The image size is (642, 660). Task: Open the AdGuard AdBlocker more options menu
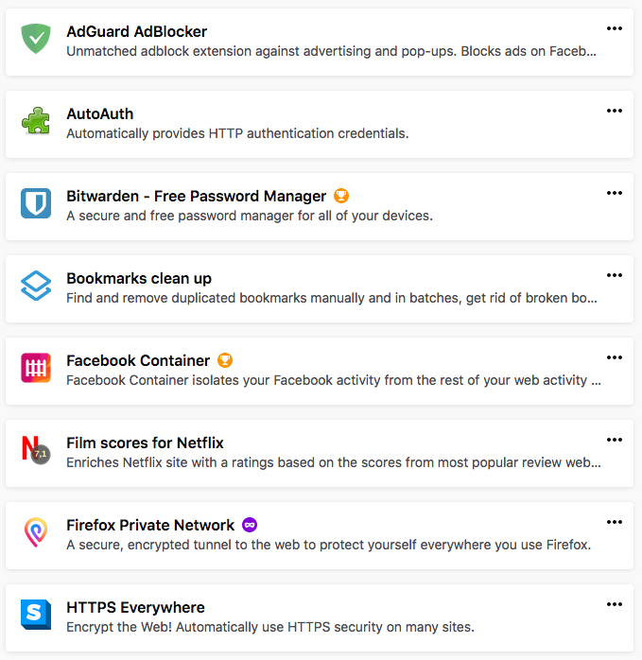pos(615,29)
